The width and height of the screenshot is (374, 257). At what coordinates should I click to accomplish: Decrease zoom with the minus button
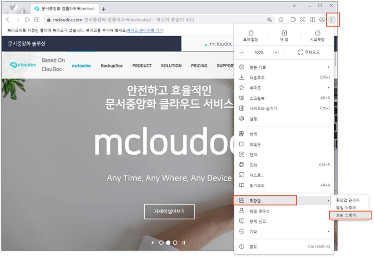pyautogui.click(x=242, y=52)
